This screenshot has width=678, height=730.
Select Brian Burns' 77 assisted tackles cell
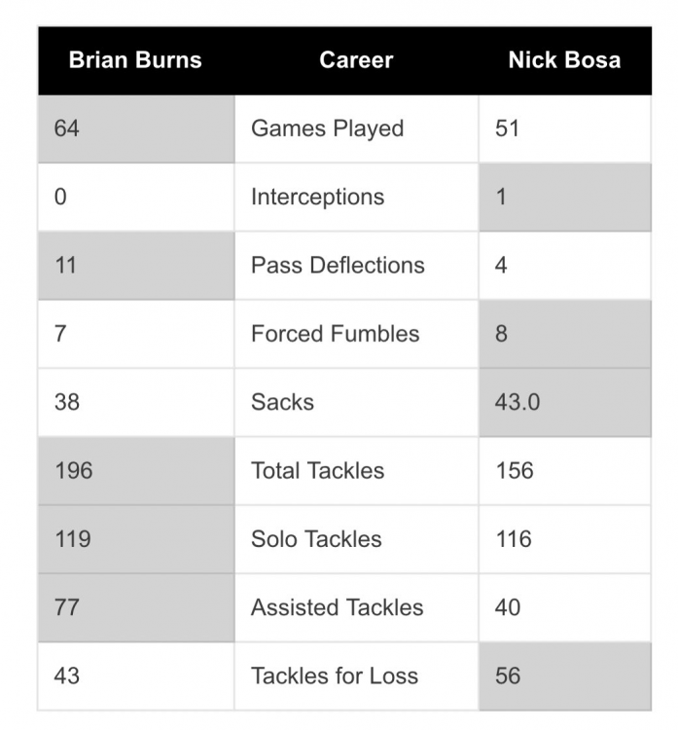[x=136, y=607]
